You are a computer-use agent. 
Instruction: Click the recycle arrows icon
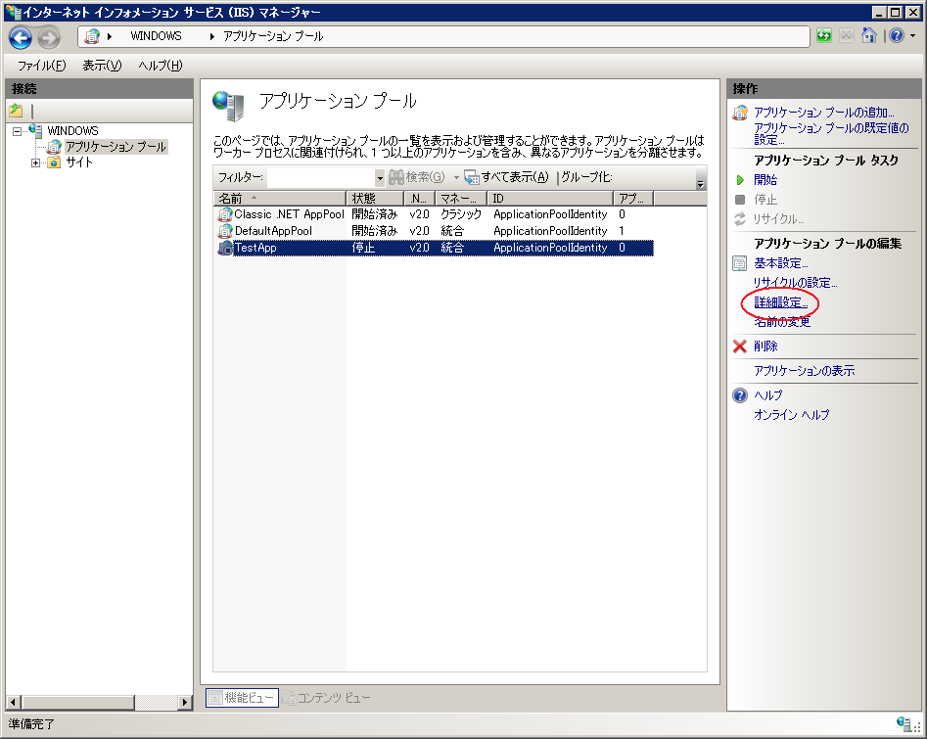[740, 219]
